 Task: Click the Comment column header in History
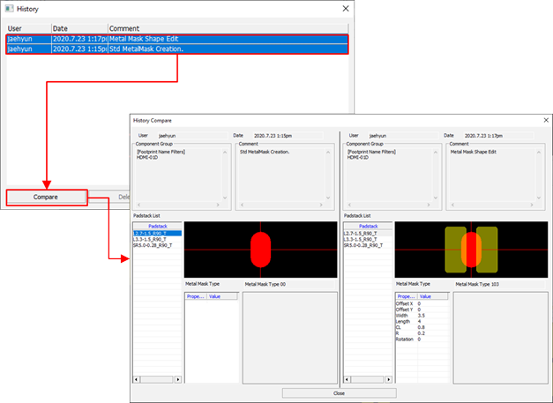point(220,28)
